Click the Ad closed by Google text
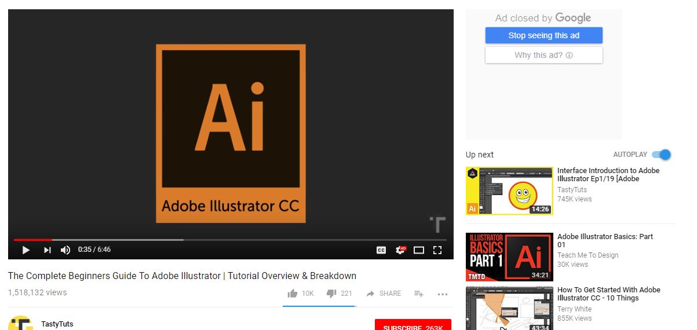This screenshot has height=330, width=697. 543,18
